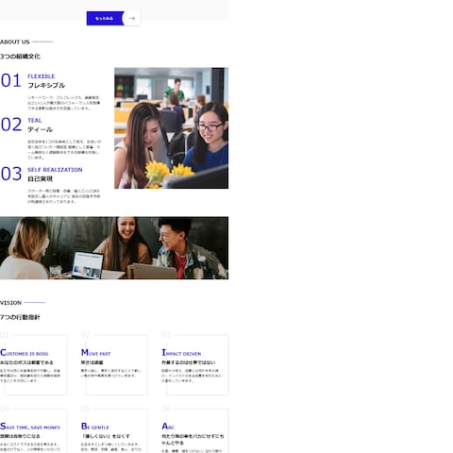Open the Customer is Boss card
The width and height of the screenshot is (453, 453).
33,365
